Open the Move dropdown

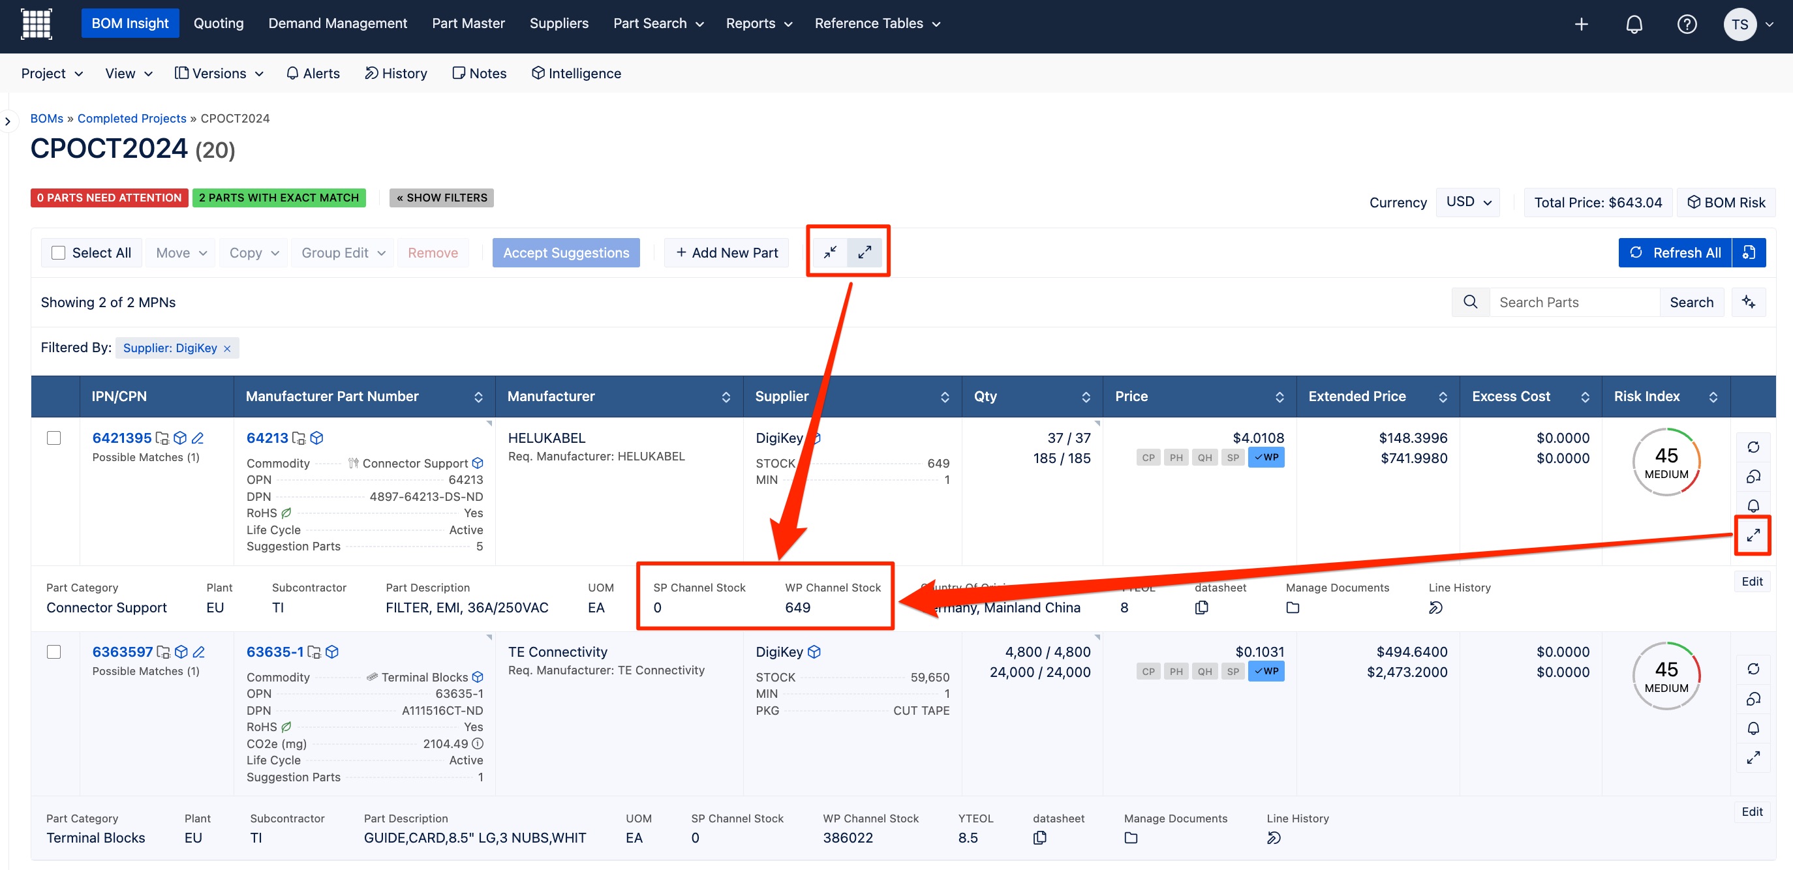(181, 253)
